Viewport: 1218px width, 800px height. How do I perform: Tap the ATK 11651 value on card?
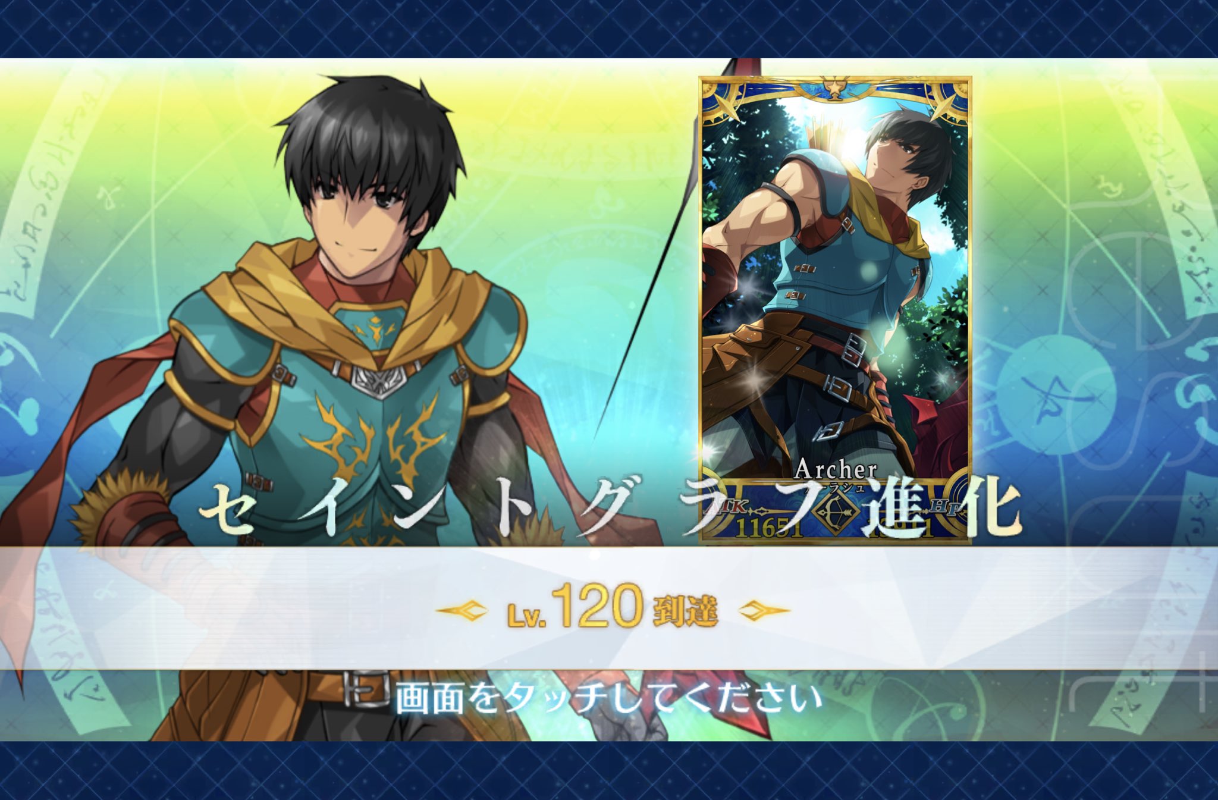click(x=768, y=528)
